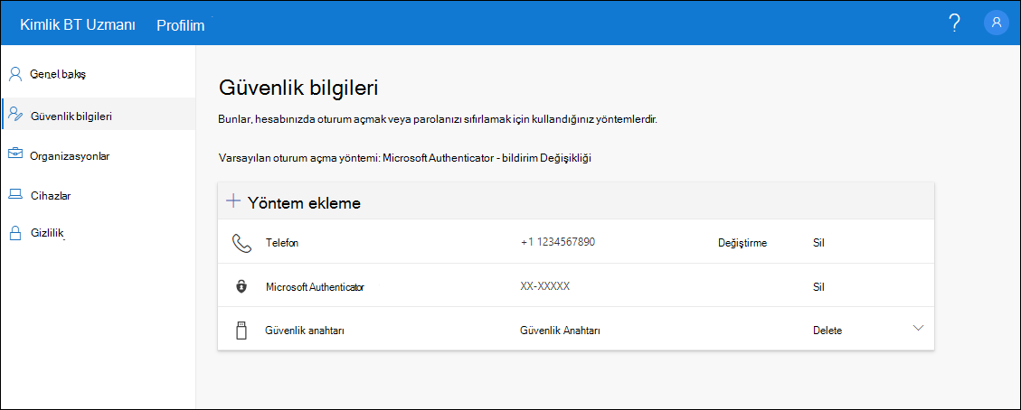Click the Microsoft Authenticator lock icon
1021x410 pixels.
(x=241, y=286)
